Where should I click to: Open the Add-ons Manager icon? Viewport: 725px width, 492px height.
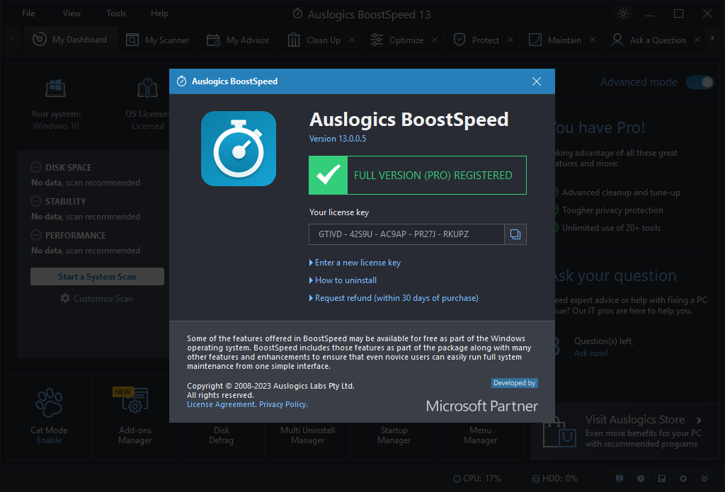pos(135,401)
